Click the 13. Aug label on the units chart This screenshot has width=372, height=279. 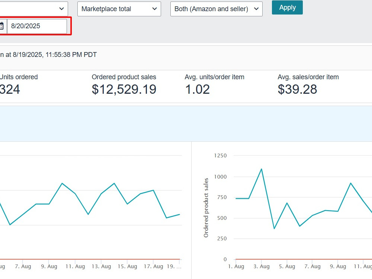click(x=101, y=266)
